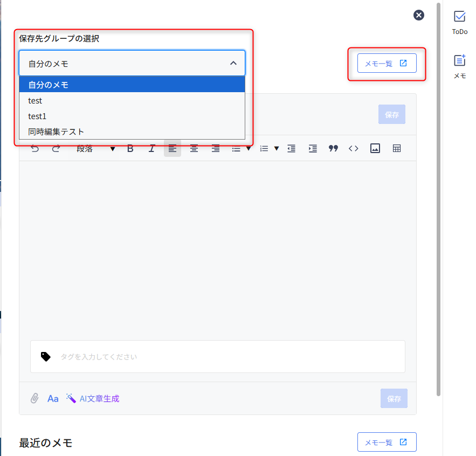
Task: Click the tag input field
Action: (x=226, y=357)
